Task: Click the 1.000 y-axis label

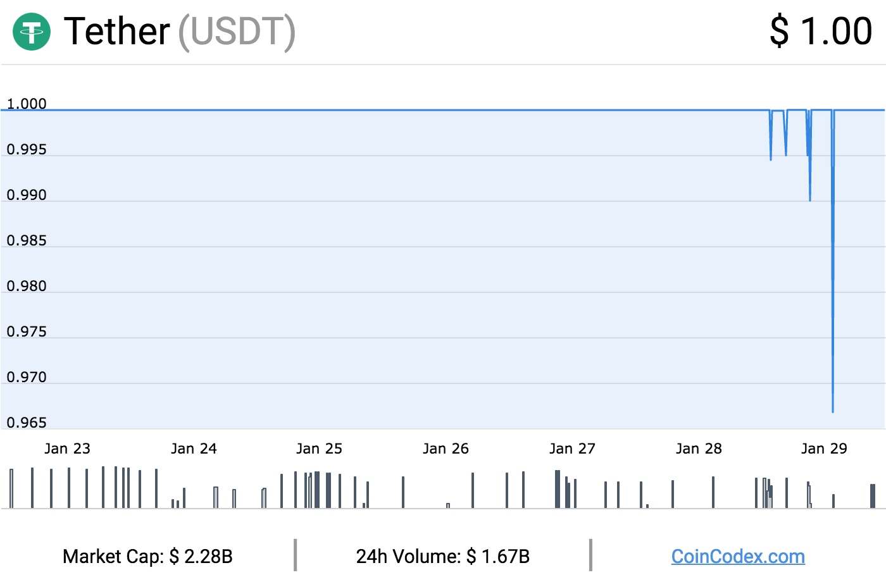Action: [x=27, y=104]
